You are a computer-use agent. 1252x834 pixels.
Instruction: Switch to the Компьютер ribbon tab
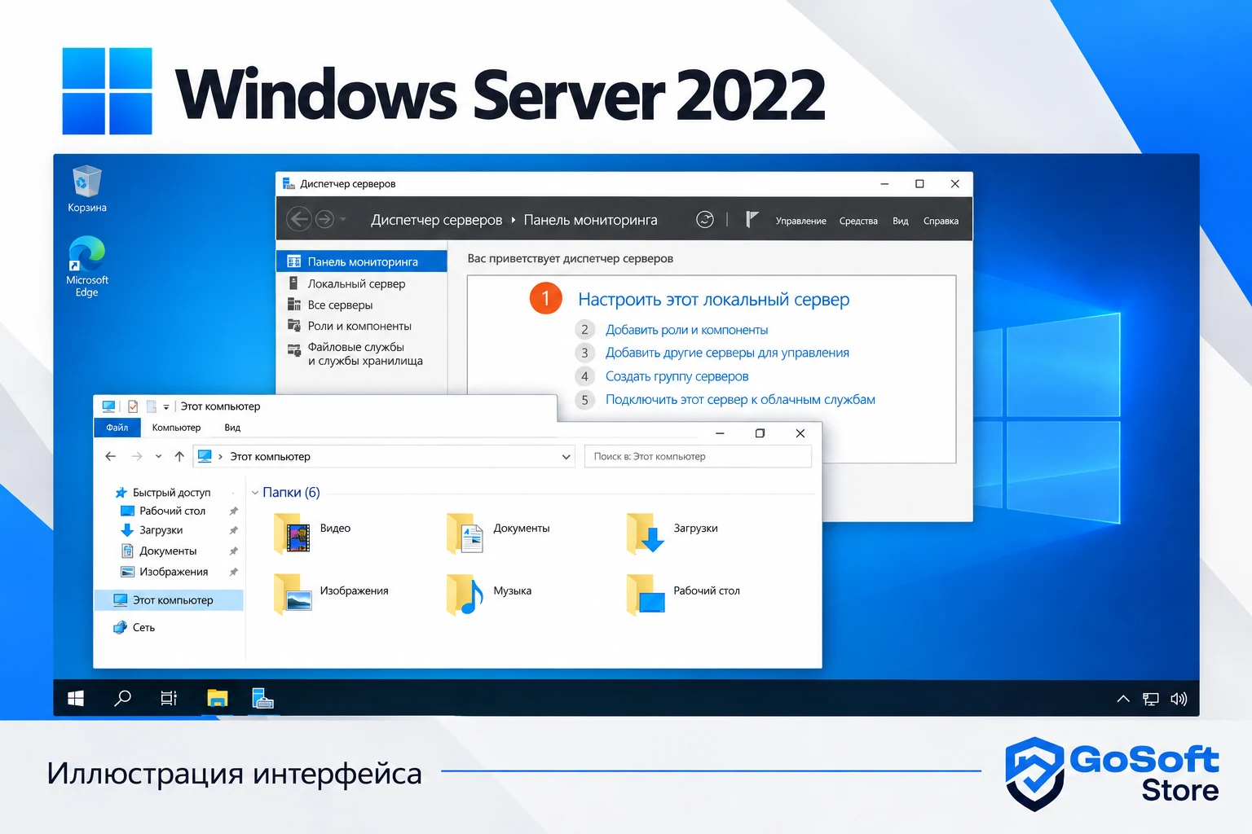click(176, 428)
